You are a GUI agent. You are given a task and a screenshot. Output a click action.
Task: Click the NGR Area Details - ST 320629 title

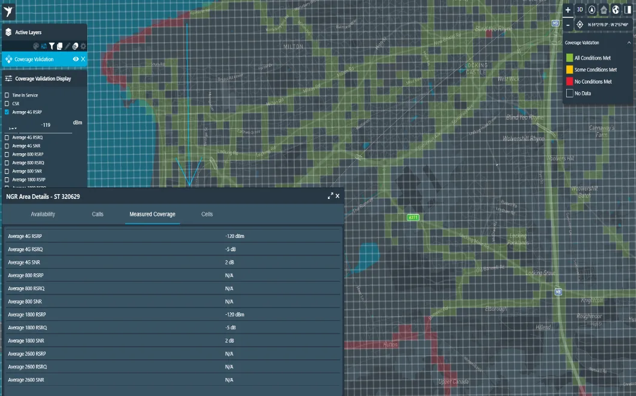43,196
